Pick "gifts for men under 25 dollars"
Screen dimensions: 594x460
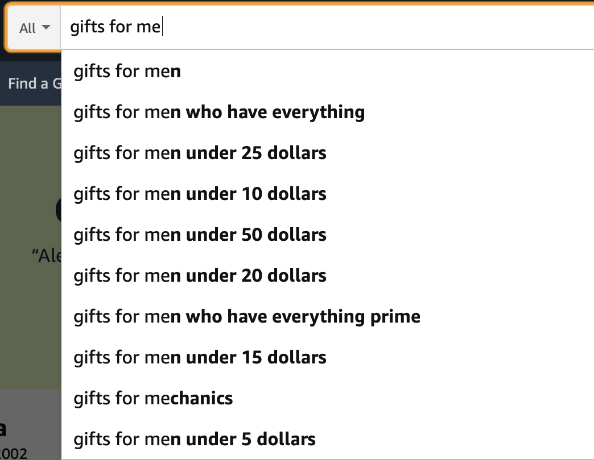(200, 153)
